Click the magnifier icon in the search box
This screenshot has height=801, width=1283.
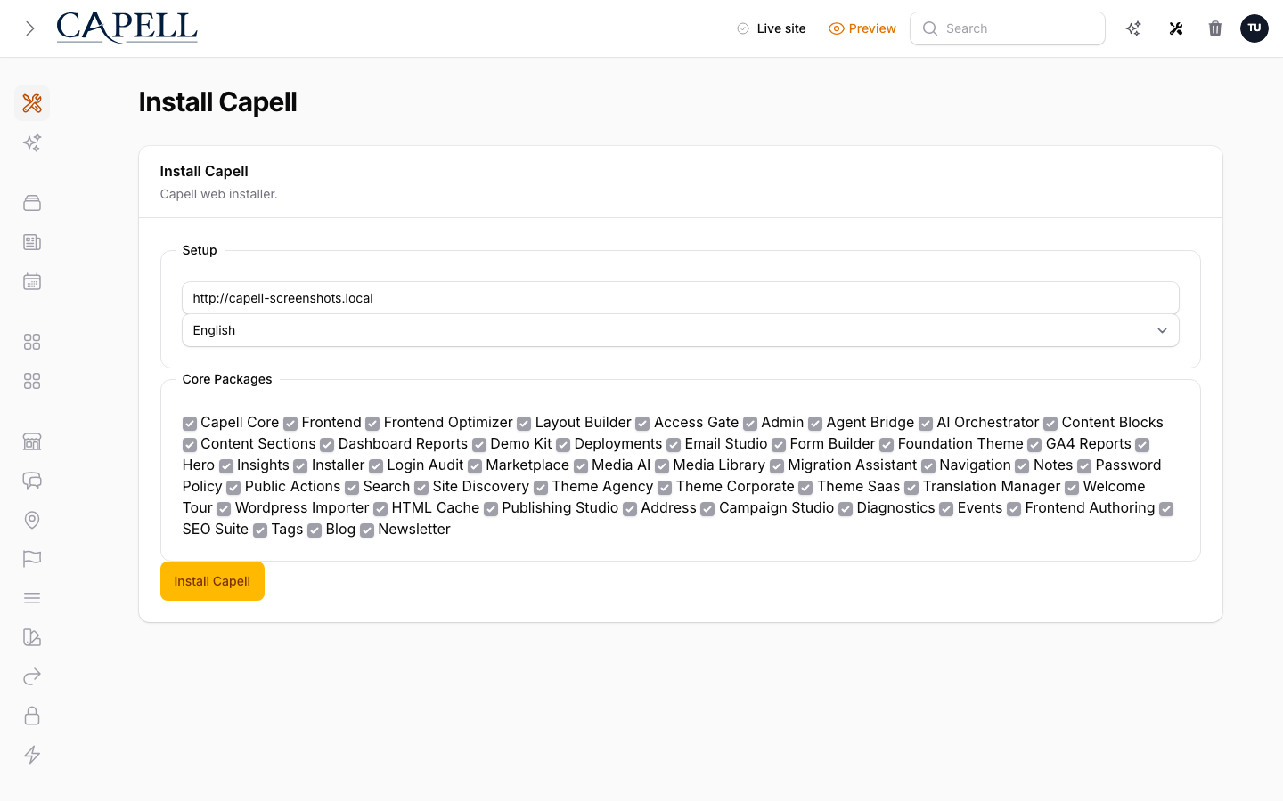point(930,28)
